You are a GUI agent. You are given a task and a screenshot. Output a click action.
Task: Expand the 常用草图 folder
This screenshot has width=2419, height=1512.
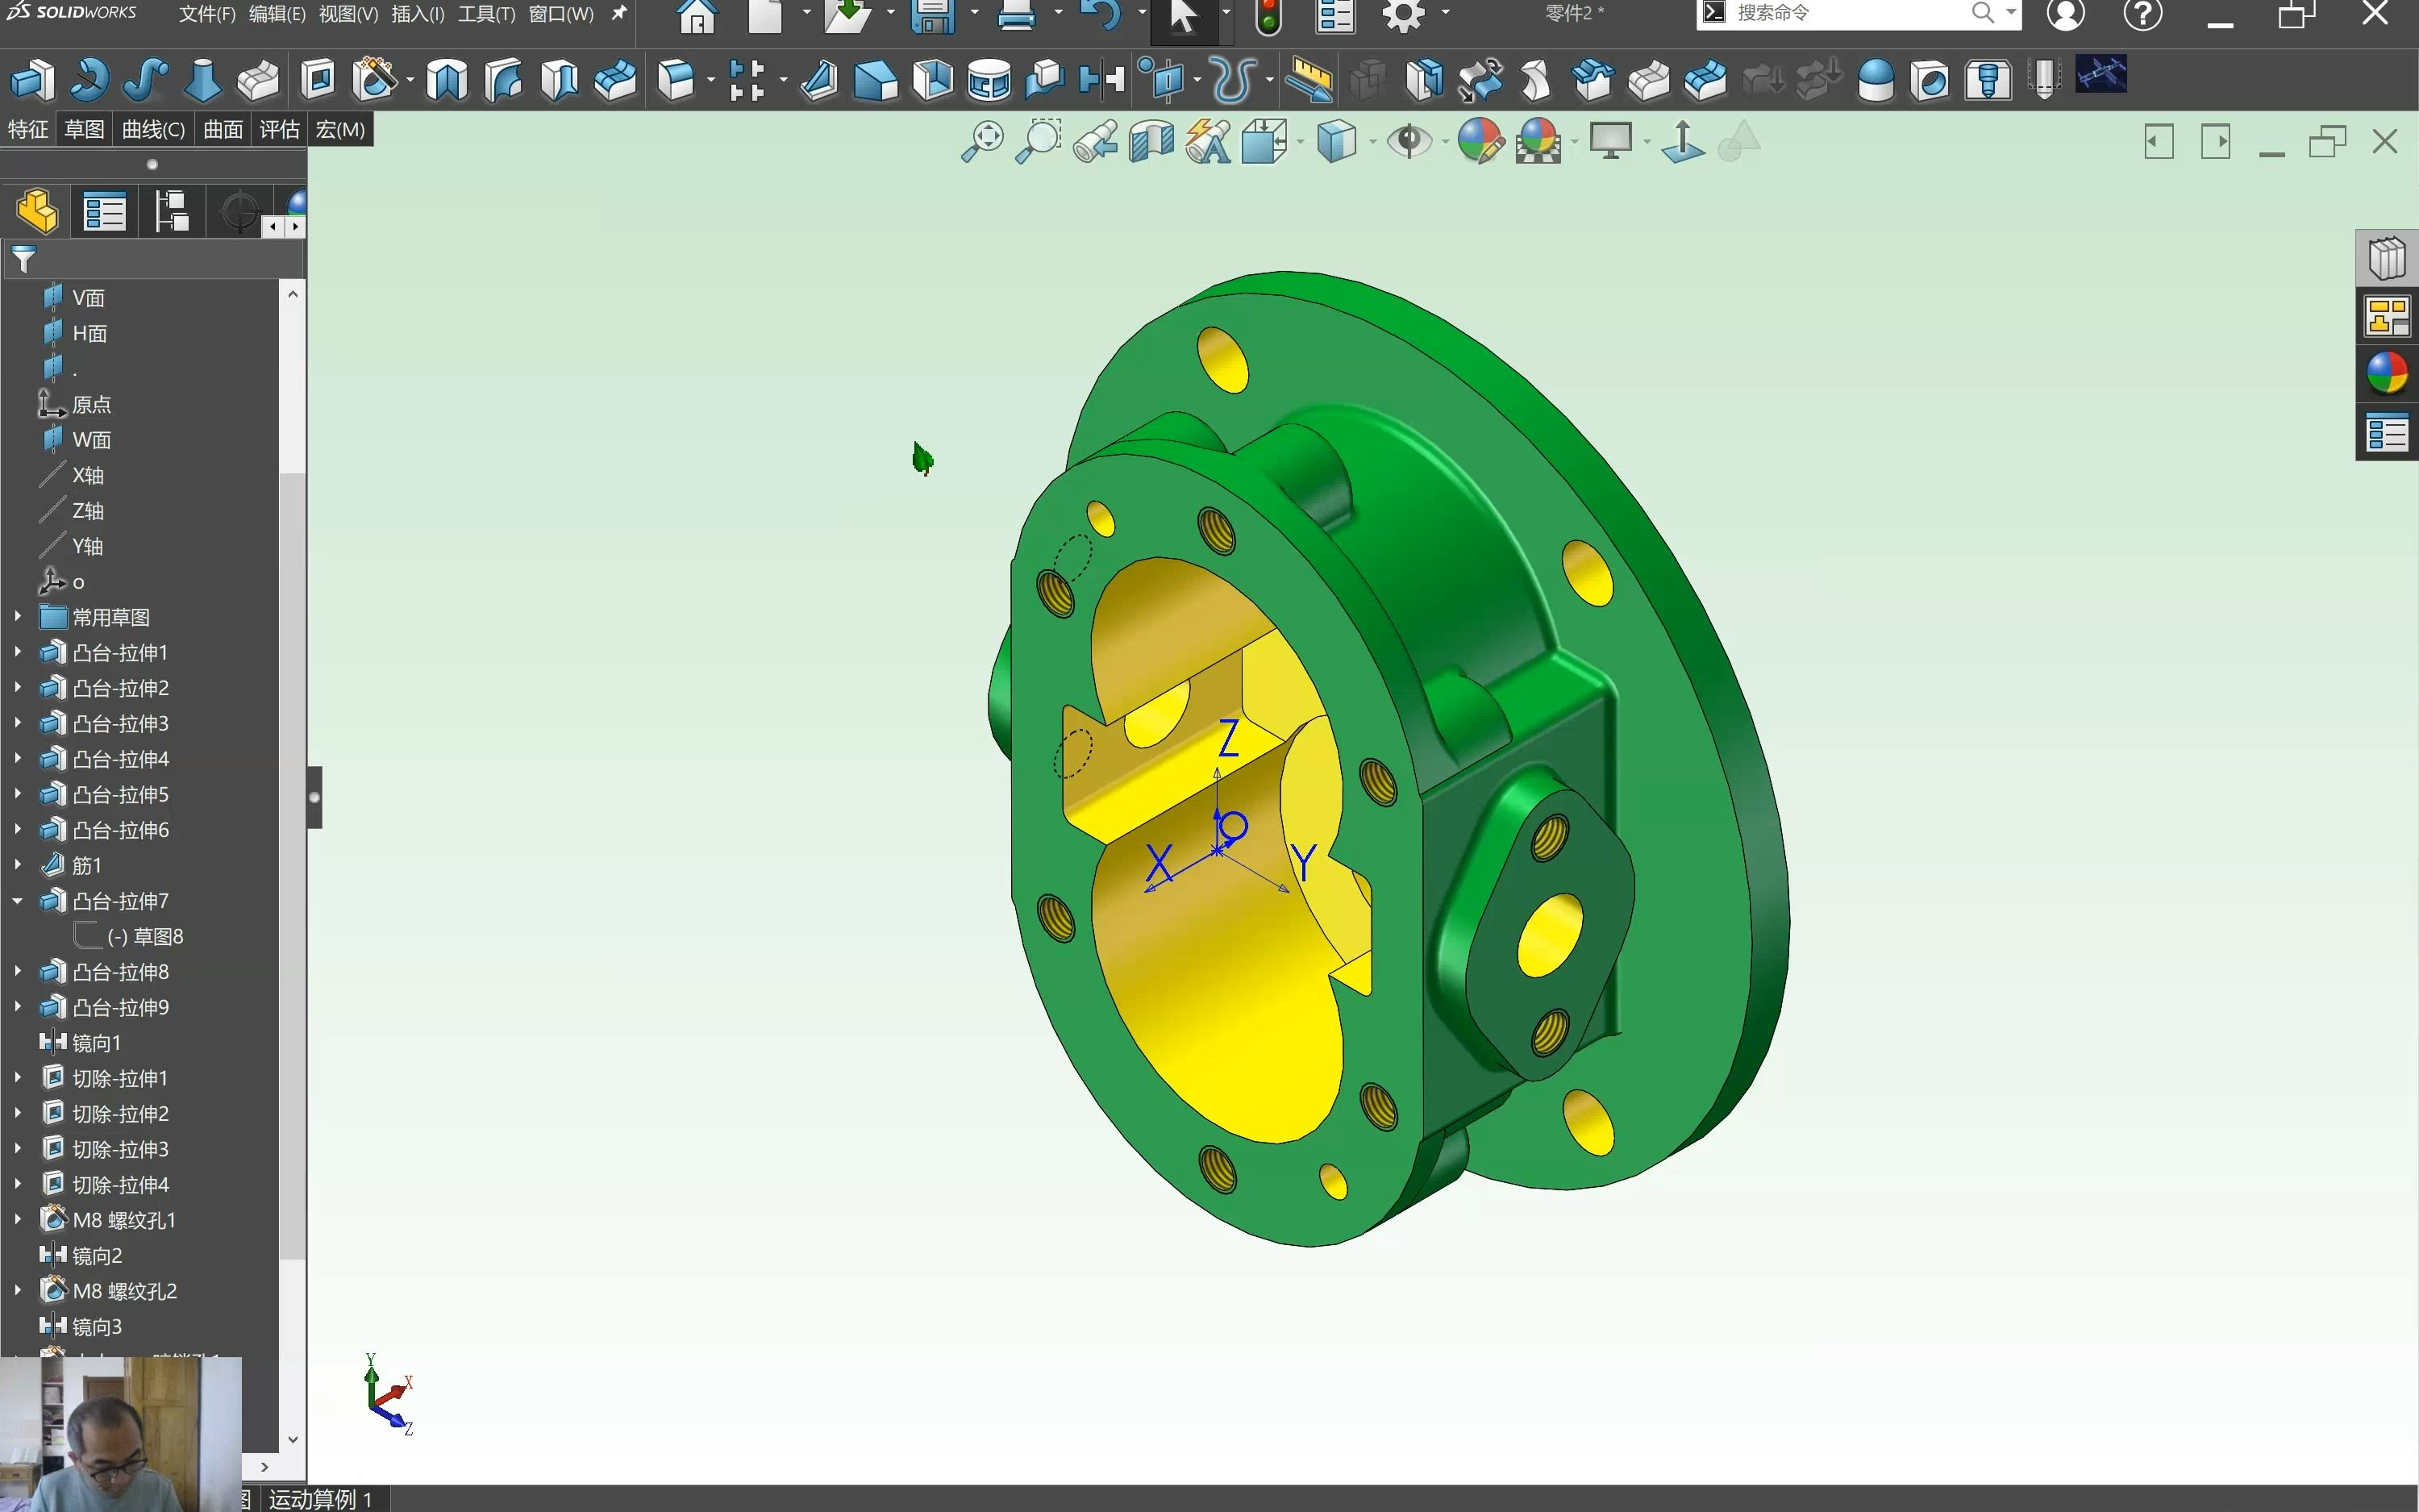pos(17,617)
